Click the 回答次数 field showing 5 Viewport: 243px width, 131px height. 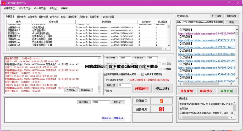(x=125, y=85)
